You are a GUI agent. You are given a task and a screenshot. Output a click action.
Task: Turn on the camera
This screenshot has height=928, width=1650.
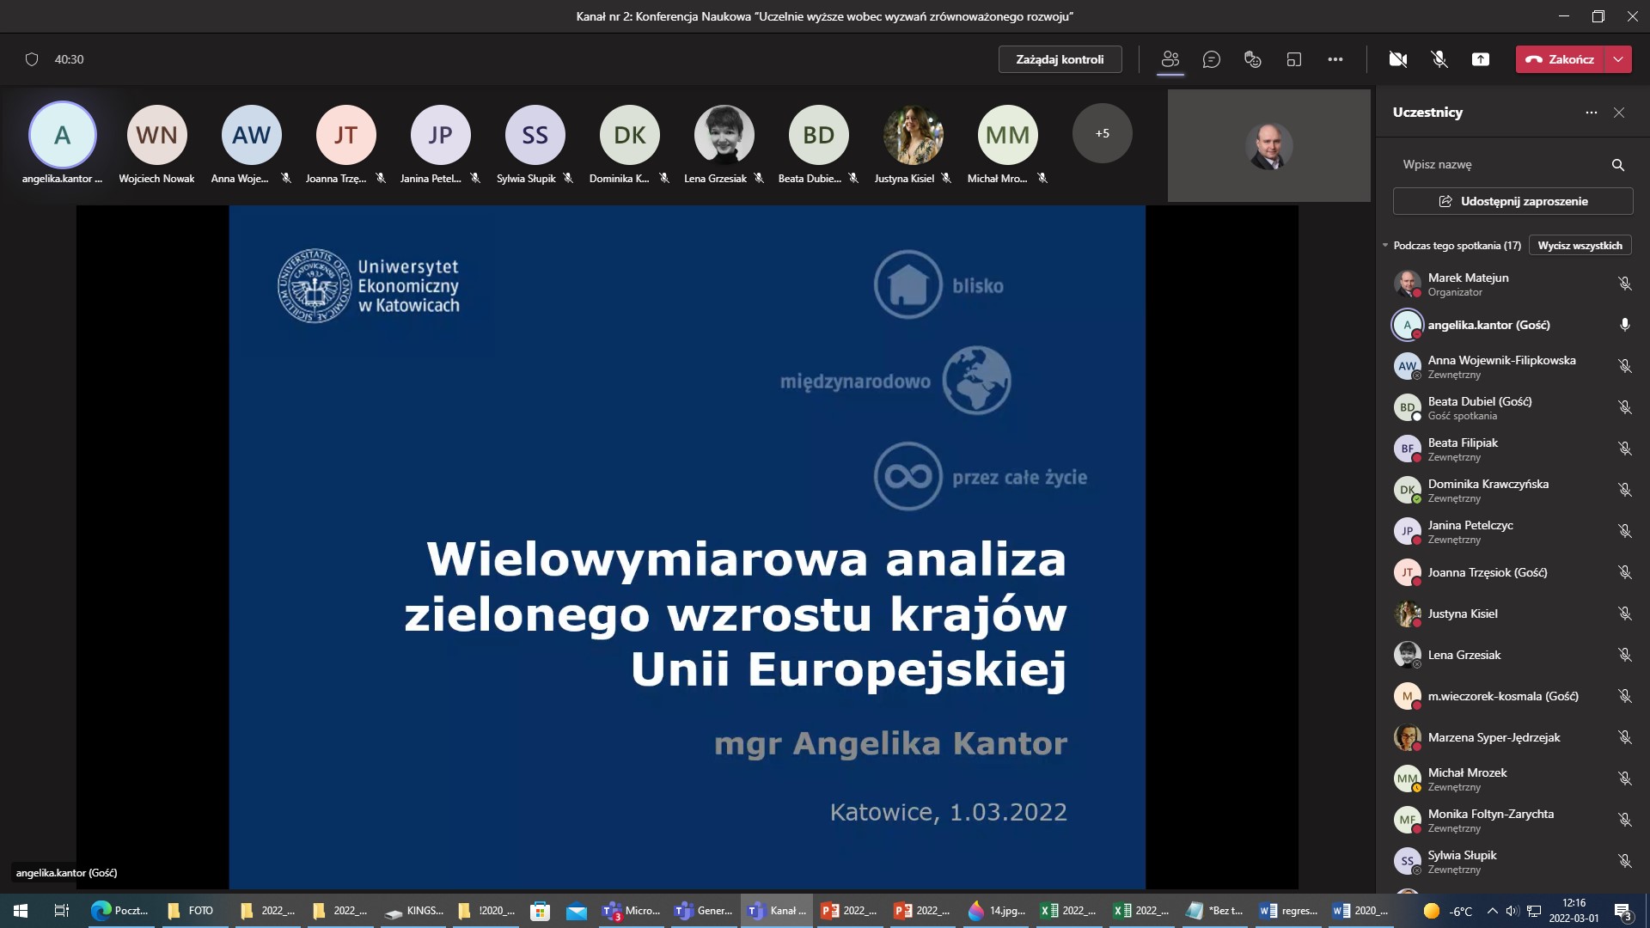pyautogui.click(x=1398, y=59)
